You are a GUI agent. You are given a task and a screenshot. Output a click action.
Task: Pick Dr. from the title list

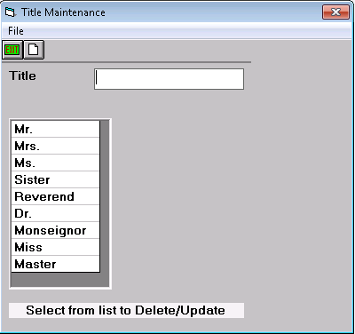coord(56,213)
